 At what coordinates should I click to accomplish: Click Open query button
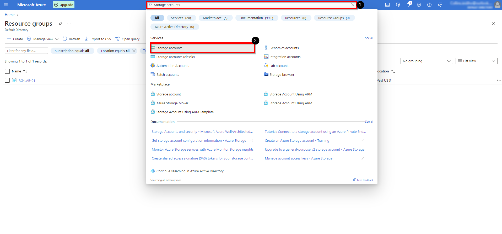[x=127, y=39]
